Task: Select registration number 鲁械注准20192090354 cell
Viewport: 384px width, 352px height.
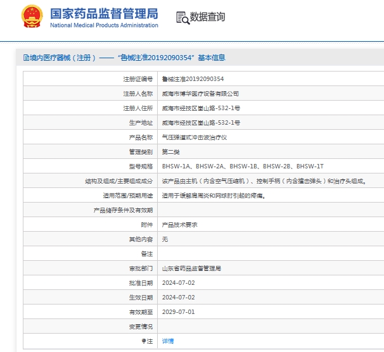Action: pos(193,79)
